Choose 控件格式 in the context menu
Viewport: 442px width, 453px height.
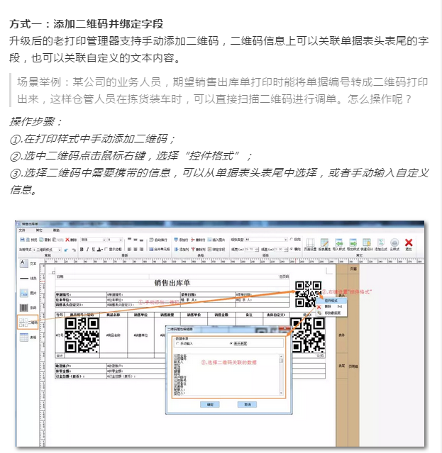tap(331, 301)
